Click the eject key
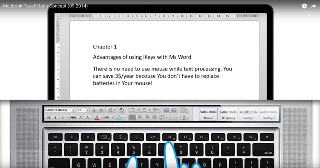320x168 pixels. (x=267, y=137)
